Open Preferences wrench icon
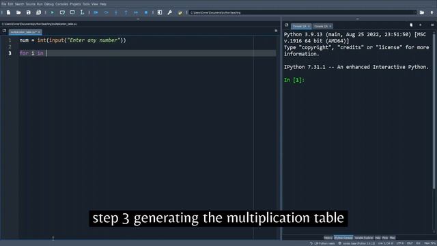This screenshot has width=437, height=246. [170, 12]
